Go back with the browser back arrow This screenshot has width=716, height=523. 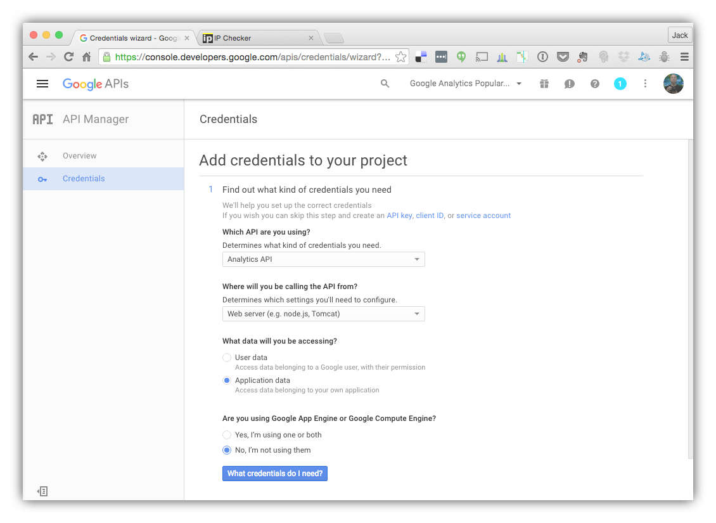pyautogui.click(x=34, y=56)
